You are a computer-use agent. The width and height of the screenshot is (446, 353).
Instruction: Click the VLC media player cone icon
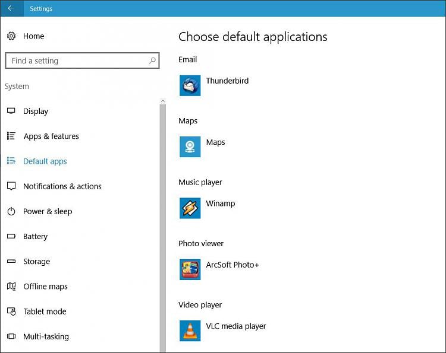190,330
